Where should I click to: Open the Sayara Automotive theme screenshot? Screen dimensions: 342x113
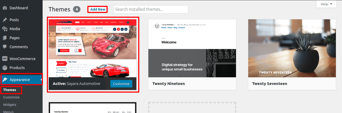(92, 48)
